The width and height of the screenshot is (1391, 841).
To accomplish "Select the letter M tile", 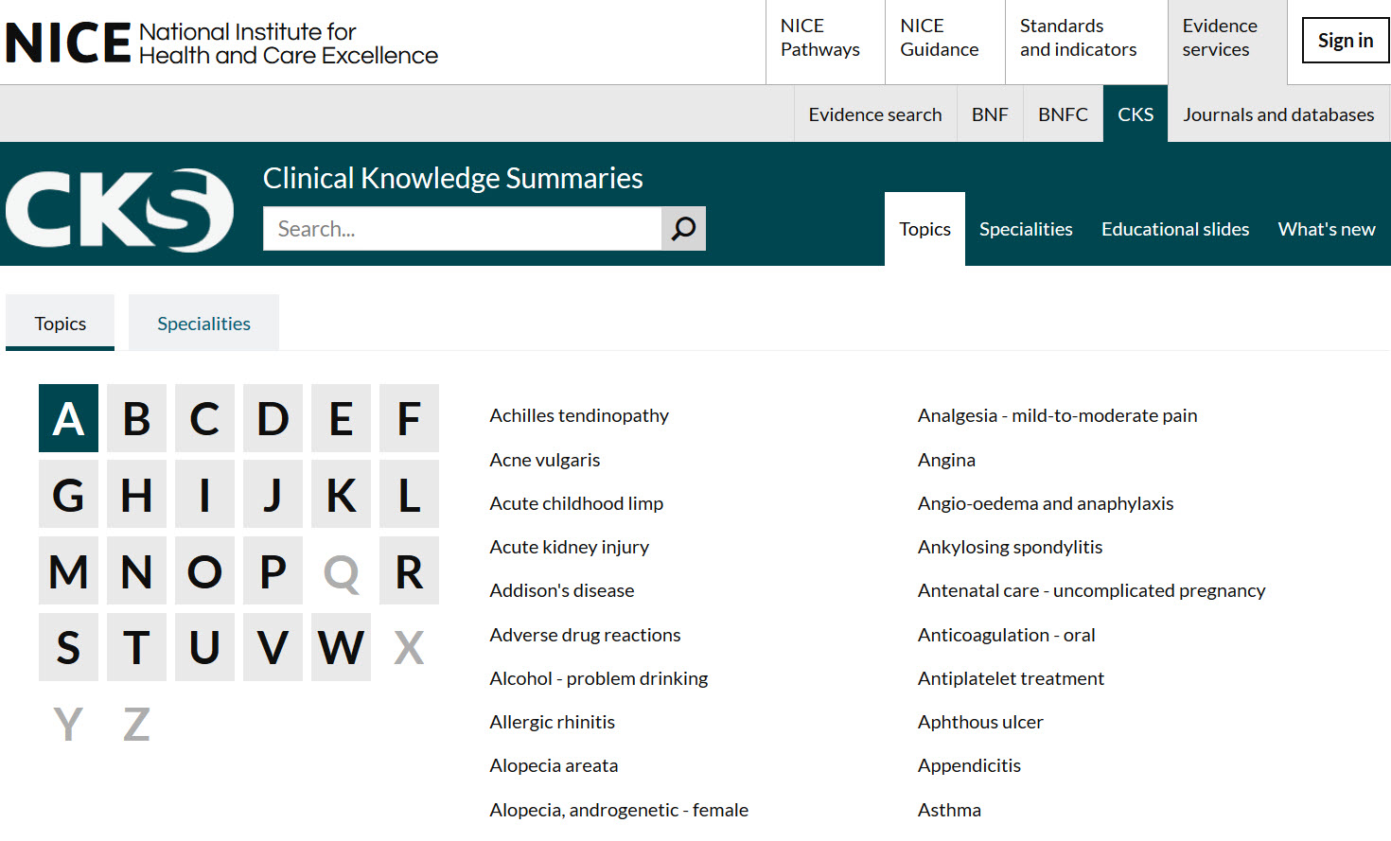I will (68, 570).
